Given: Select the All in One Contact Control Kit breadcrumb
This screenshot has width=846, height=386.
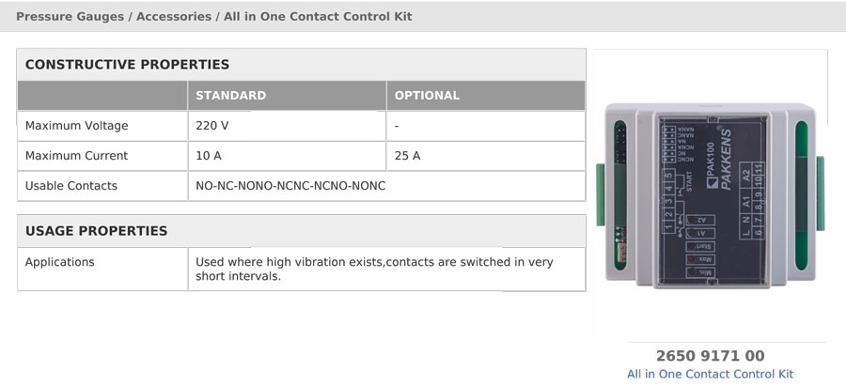Looking at the screenshot, I should (318, 16).
